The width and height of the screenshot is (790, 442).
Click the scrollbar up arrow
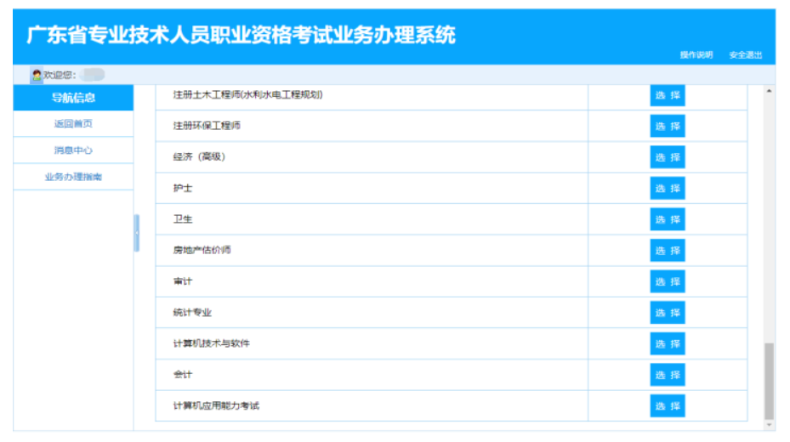pyautogui.click(x=770, y=91)
